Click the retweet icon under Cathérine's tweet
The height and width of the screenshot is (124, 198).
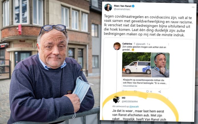tap(135, 91)
